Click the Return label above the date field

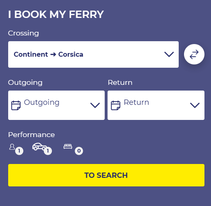(x=120, y=82)
